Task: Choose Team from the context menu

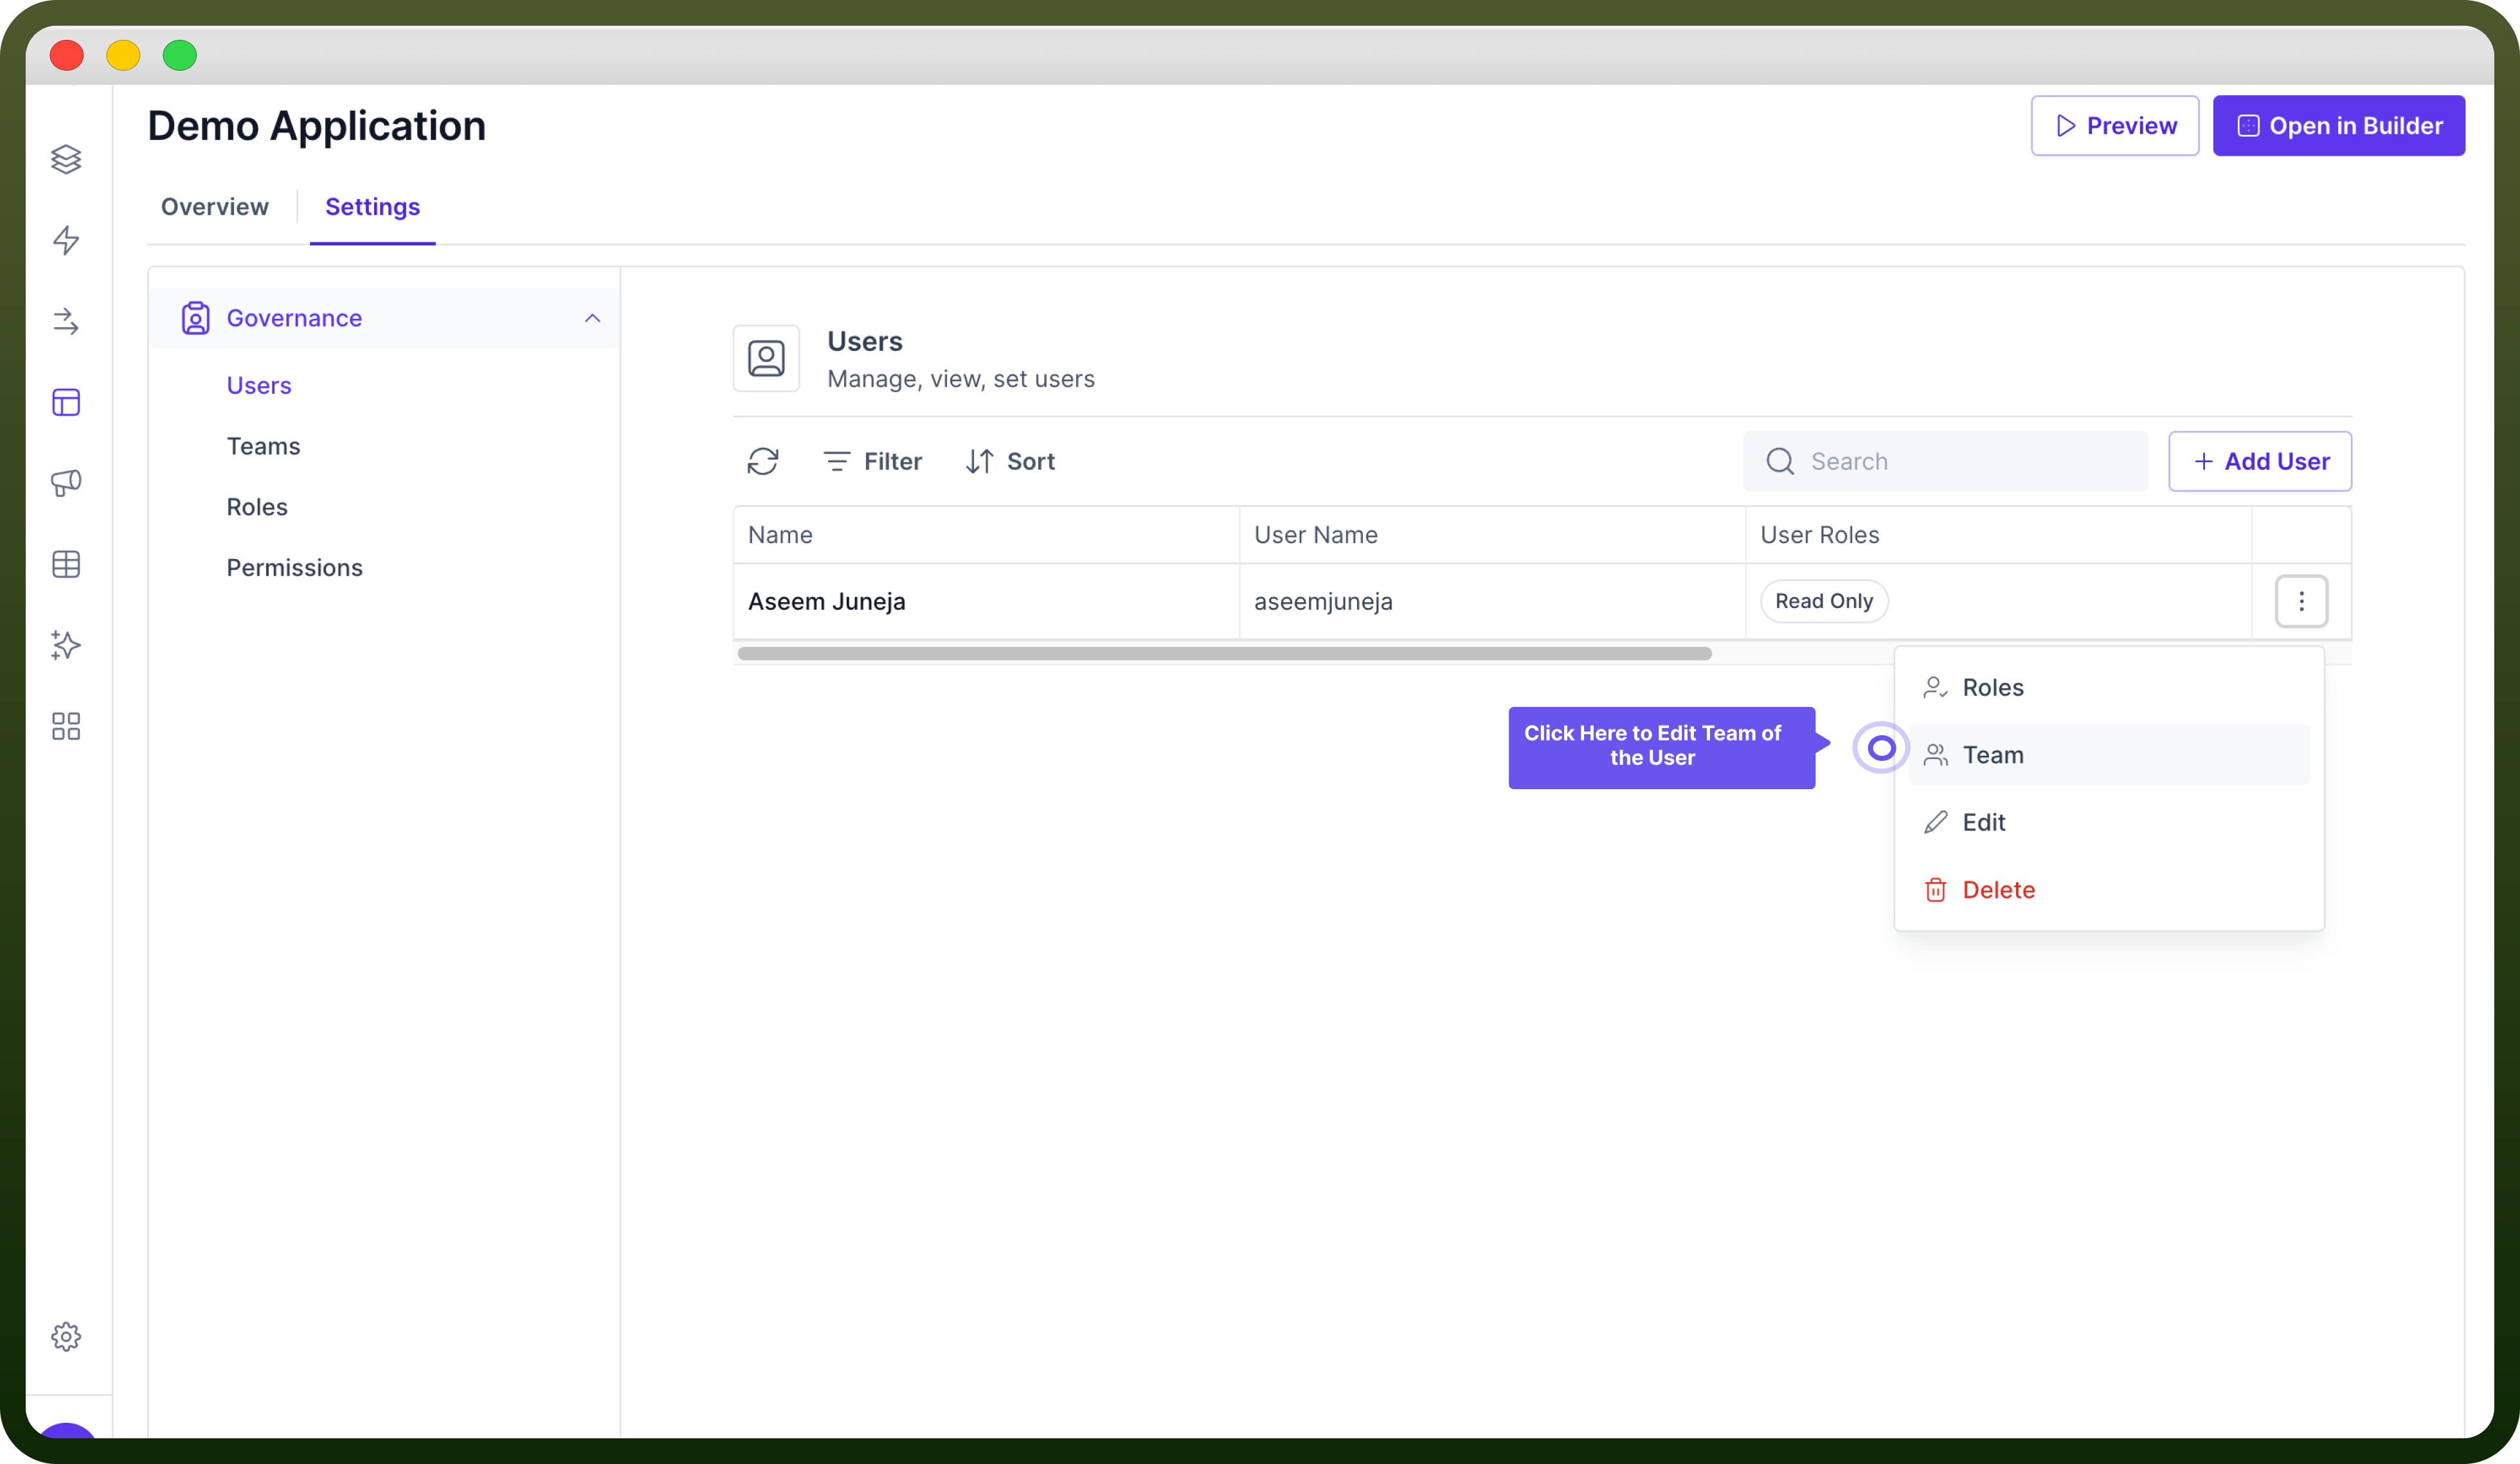Action: coord(2108,755)
